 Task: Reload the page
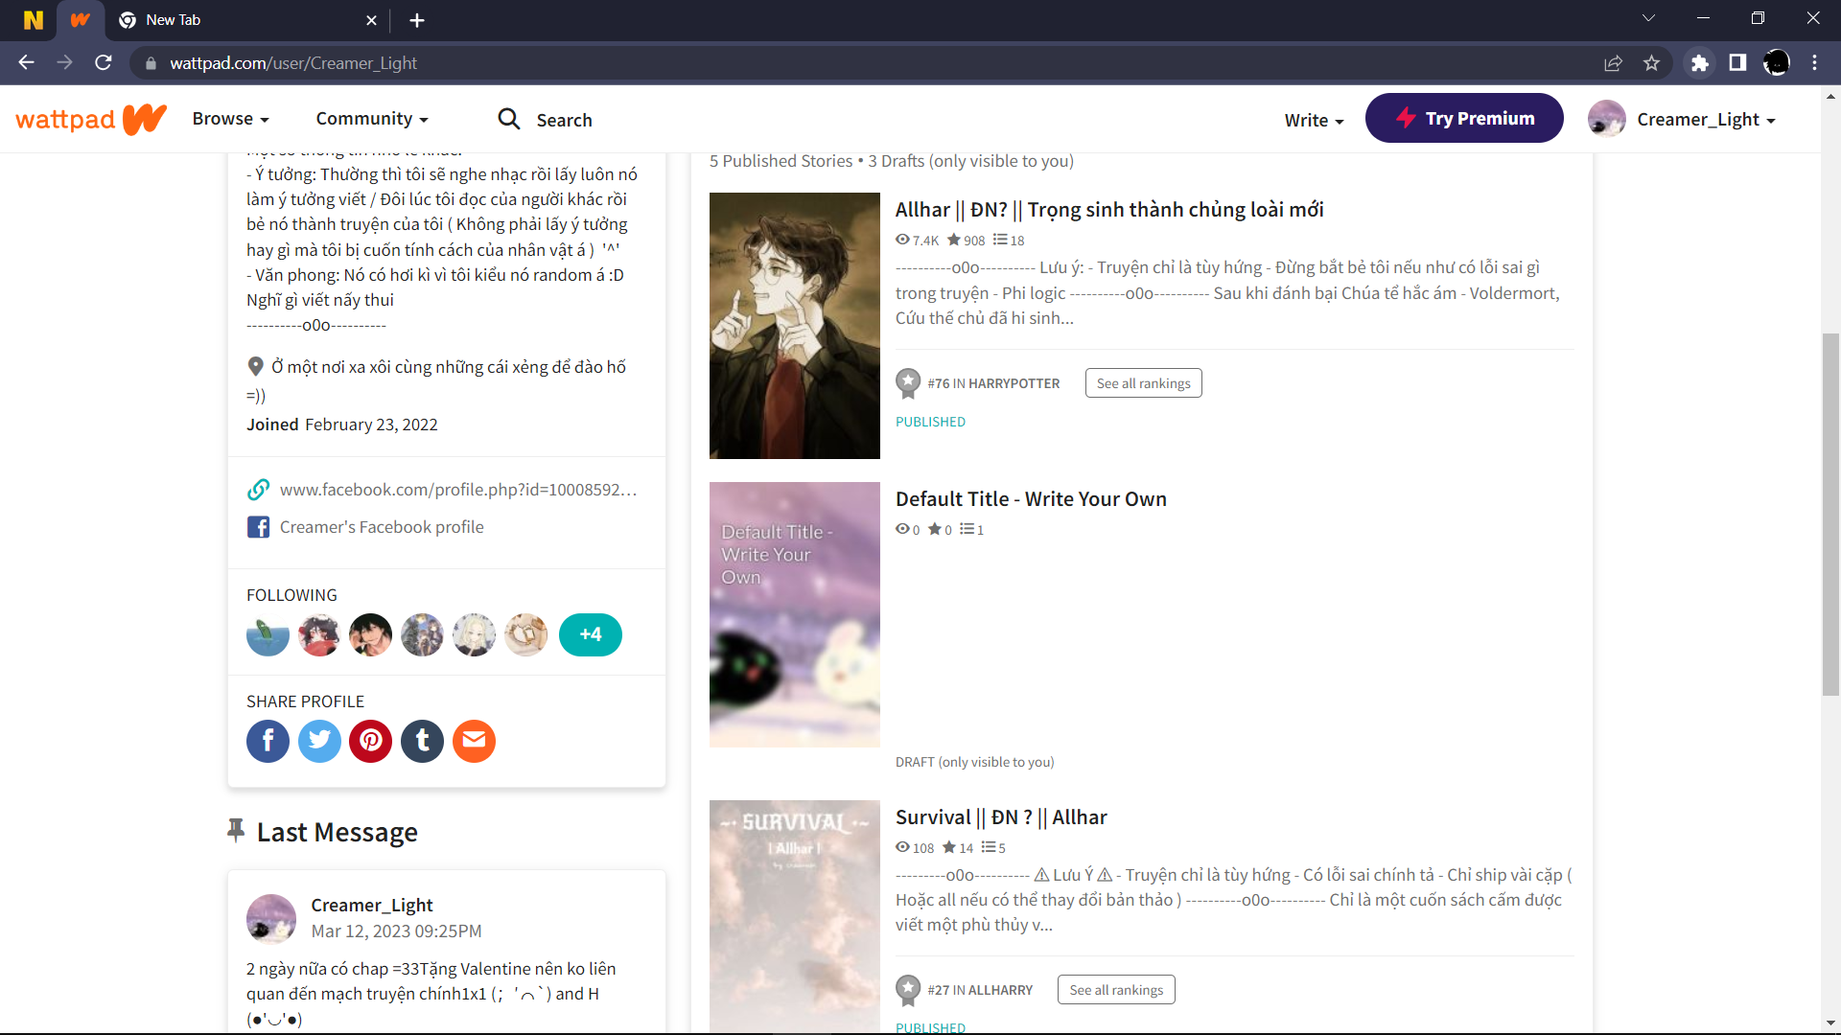click(x=104, y=63)
